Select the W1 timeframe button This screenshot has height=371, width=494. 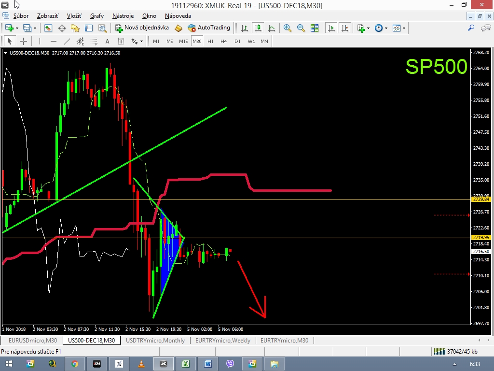(x=251, y=42)
